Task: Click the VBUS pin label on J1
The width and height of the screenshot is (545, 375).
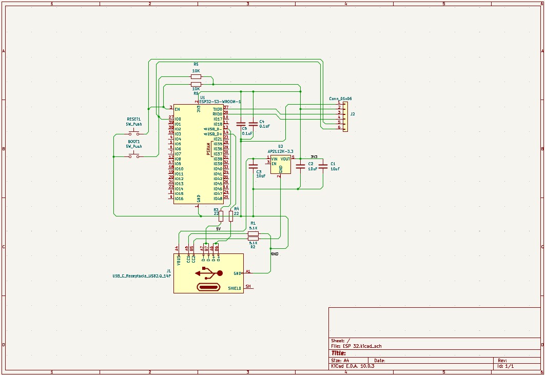Action: (179, 260)
